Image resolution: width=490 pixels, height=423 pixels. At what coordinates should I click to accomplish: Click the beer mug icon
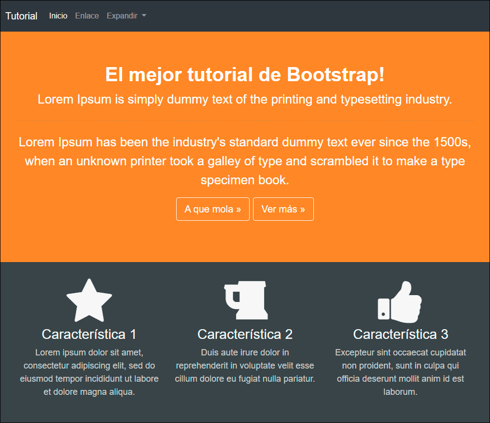[x=245, y=300]
